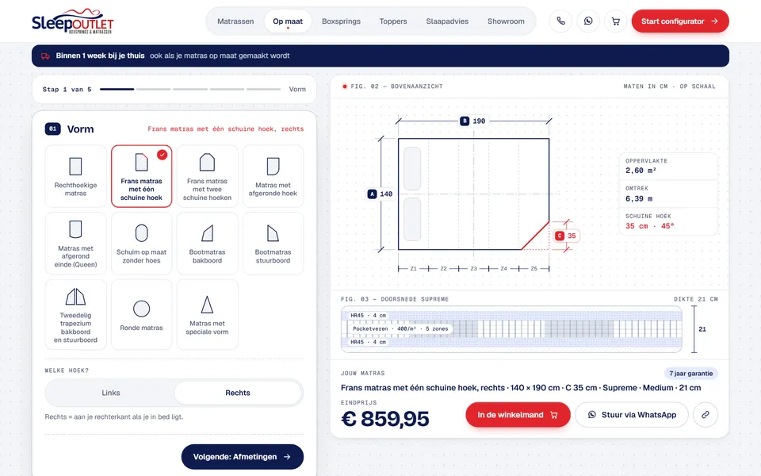Screen dimensions: 761x476
Task: Click the 01 step badge beside Vorm
Action: point(53,129)
